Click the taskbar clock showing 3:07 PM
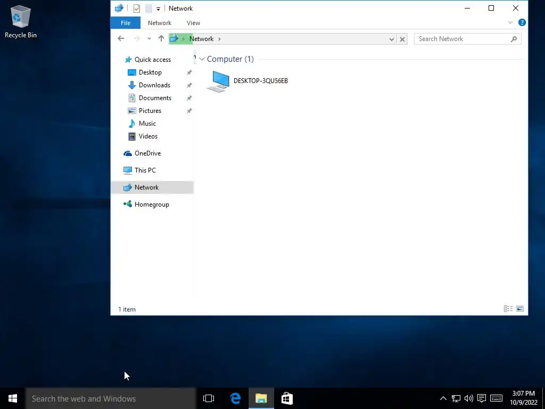The height and width of the screenshot is (409, 545). 524,398
